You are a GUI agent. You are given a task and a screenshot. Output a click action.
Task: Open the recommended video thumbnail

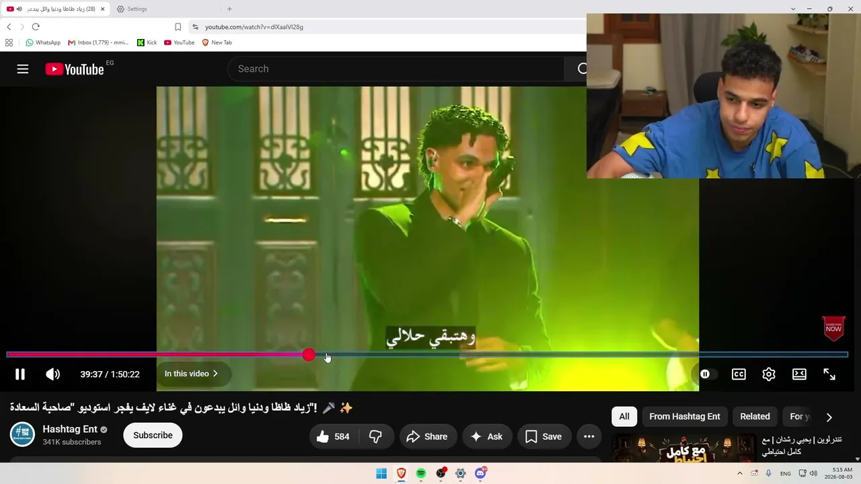[684, 448]
